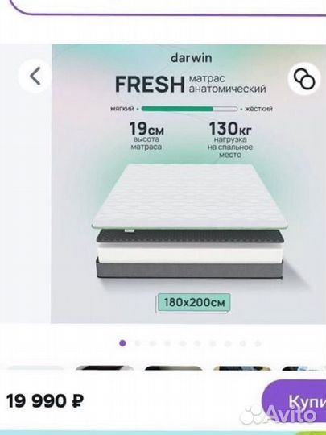
Task: Open the third thumbnail in bottom strip
Action: (174, 369)
